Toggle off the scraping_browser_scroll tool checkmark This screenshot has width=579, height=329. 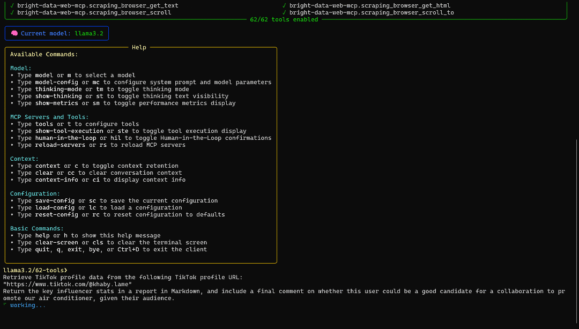tap(12, 12)
